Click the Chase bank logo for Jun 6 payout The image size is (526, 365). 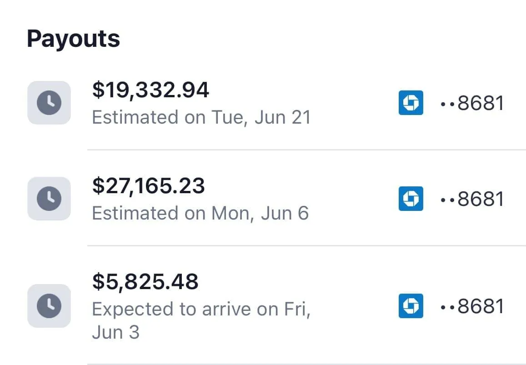coord(411,199)
